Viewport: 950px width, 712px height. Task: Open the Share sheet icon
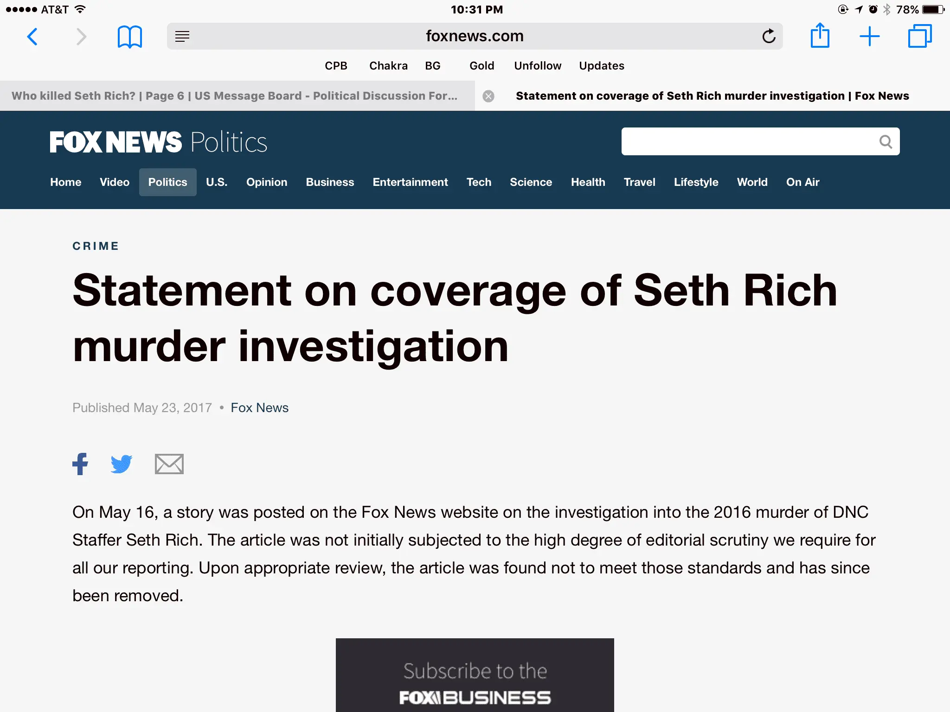(820, 36)
